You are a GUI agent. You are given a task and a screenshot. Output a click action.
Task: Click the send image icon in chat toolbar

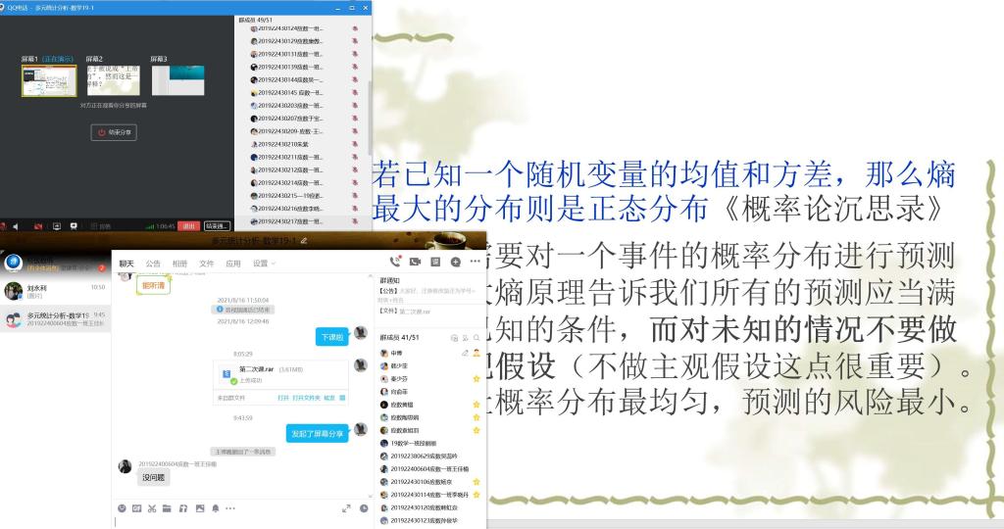pyautogui.click(x=199, y=508)
